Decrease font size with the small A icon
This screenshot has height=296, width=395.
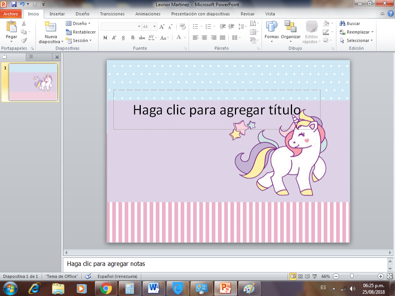pos(170,27)
